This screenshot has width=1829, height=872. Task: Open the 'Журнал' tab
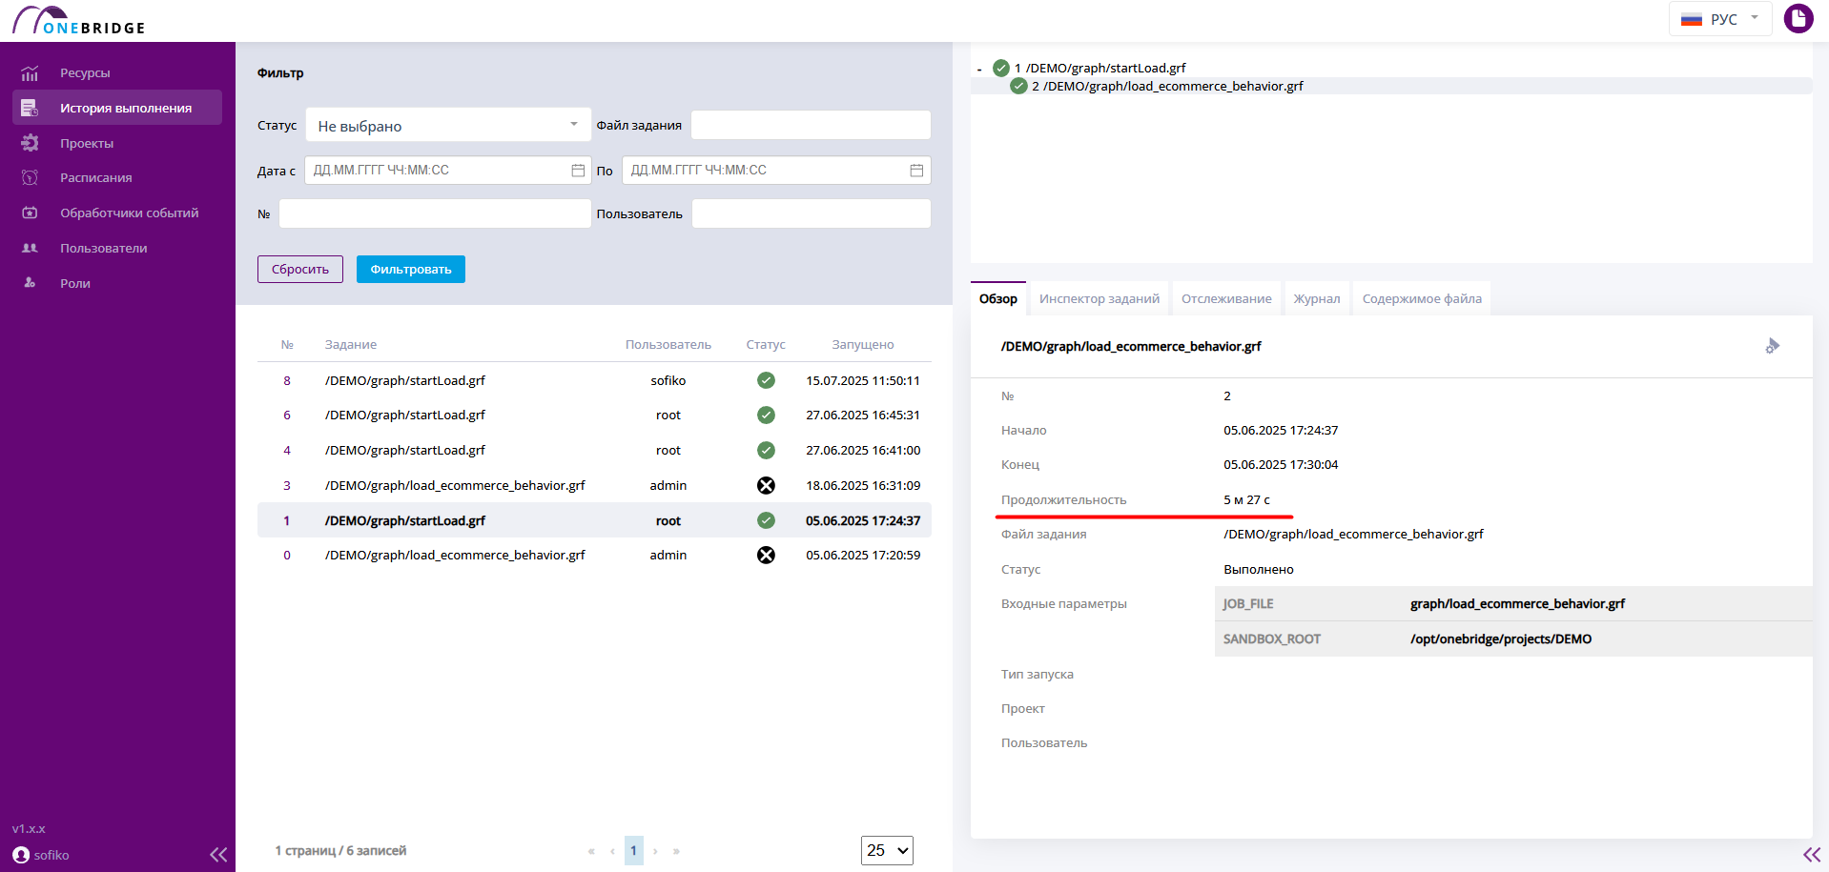coord(1317,299)
